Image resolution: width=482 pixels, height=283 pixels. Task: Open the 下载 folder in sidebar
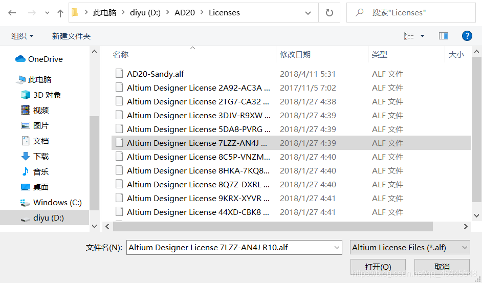point(41,157)
